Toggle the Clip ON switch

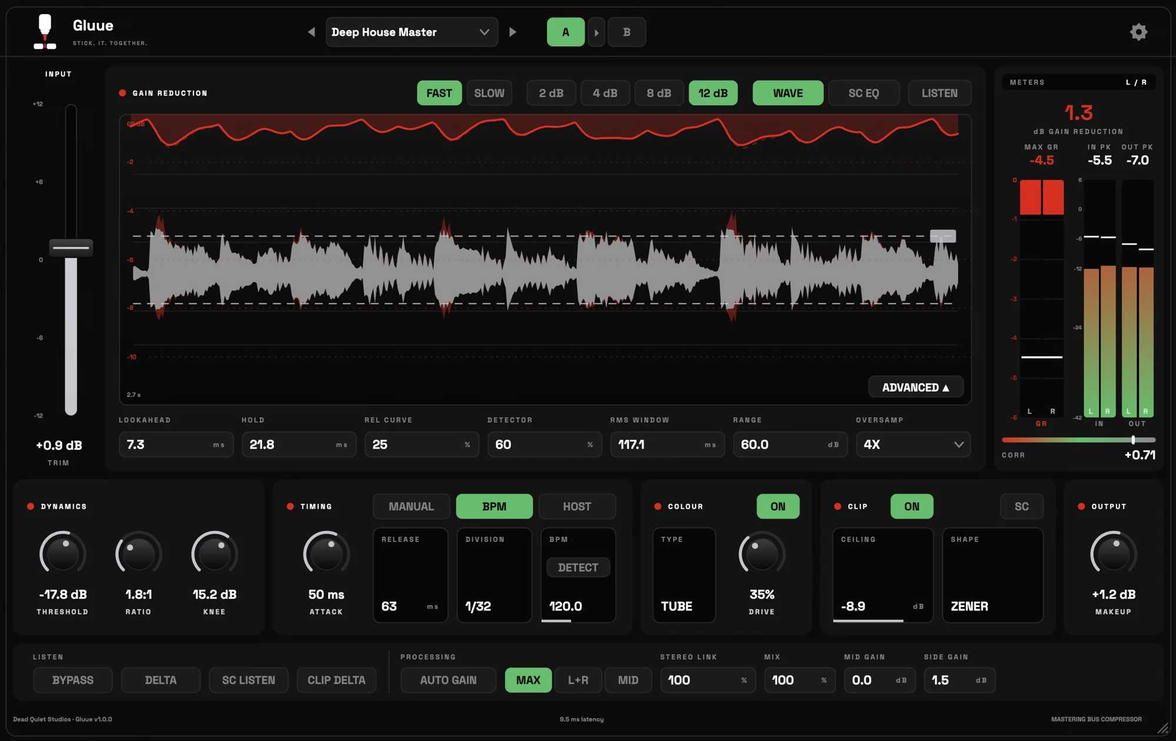pos(911,506)
